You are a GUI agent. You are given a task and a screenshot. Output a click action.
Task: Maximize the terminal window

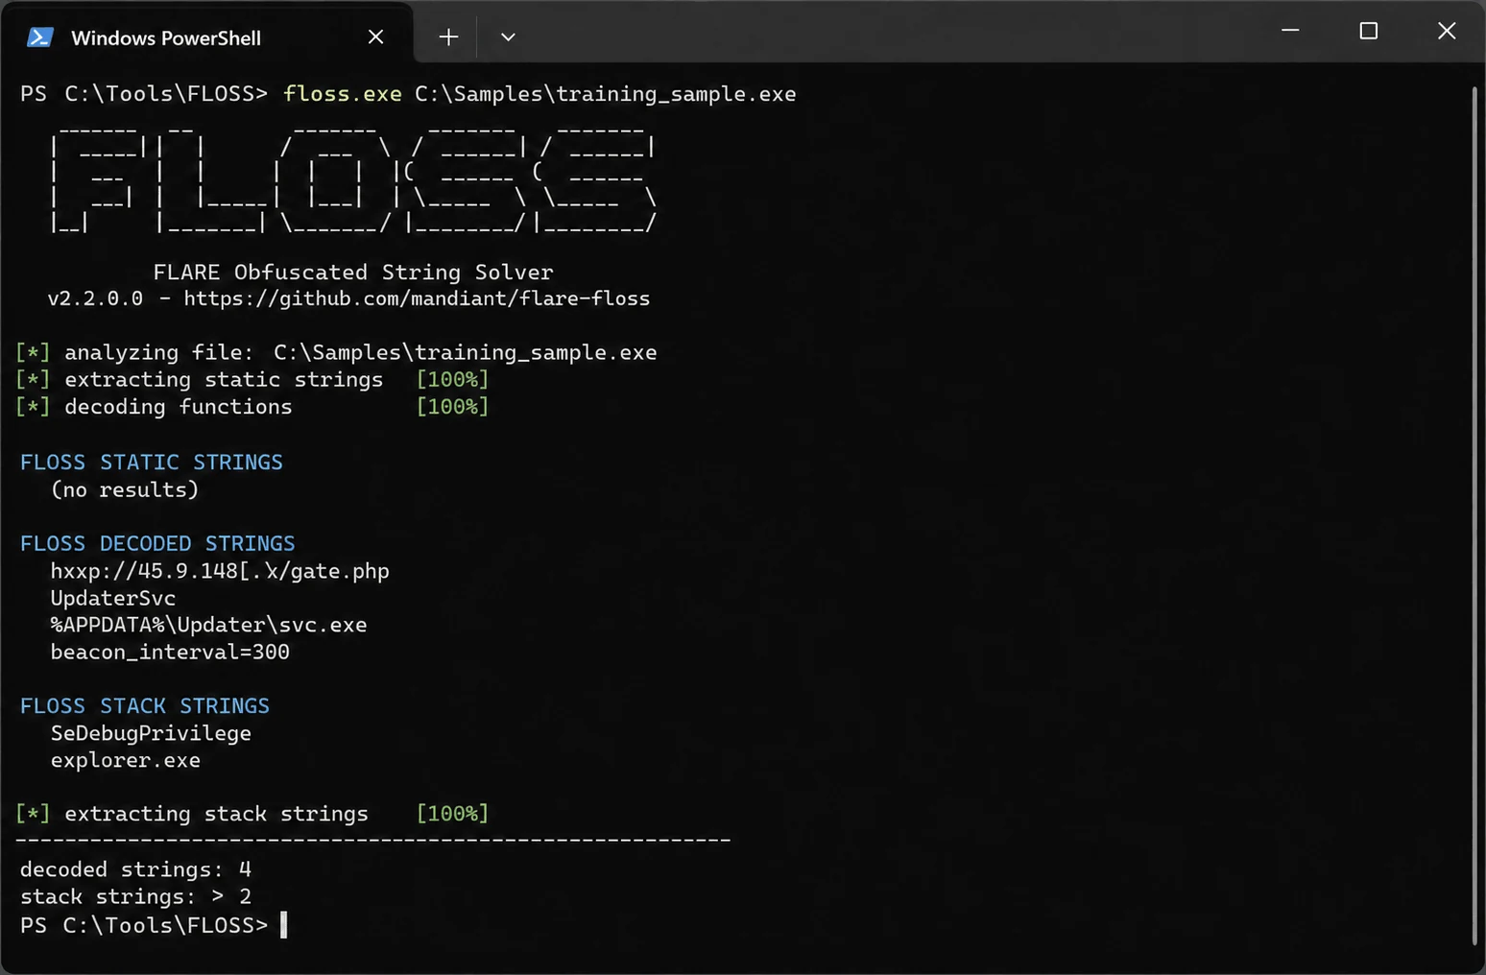point(1369,31)
